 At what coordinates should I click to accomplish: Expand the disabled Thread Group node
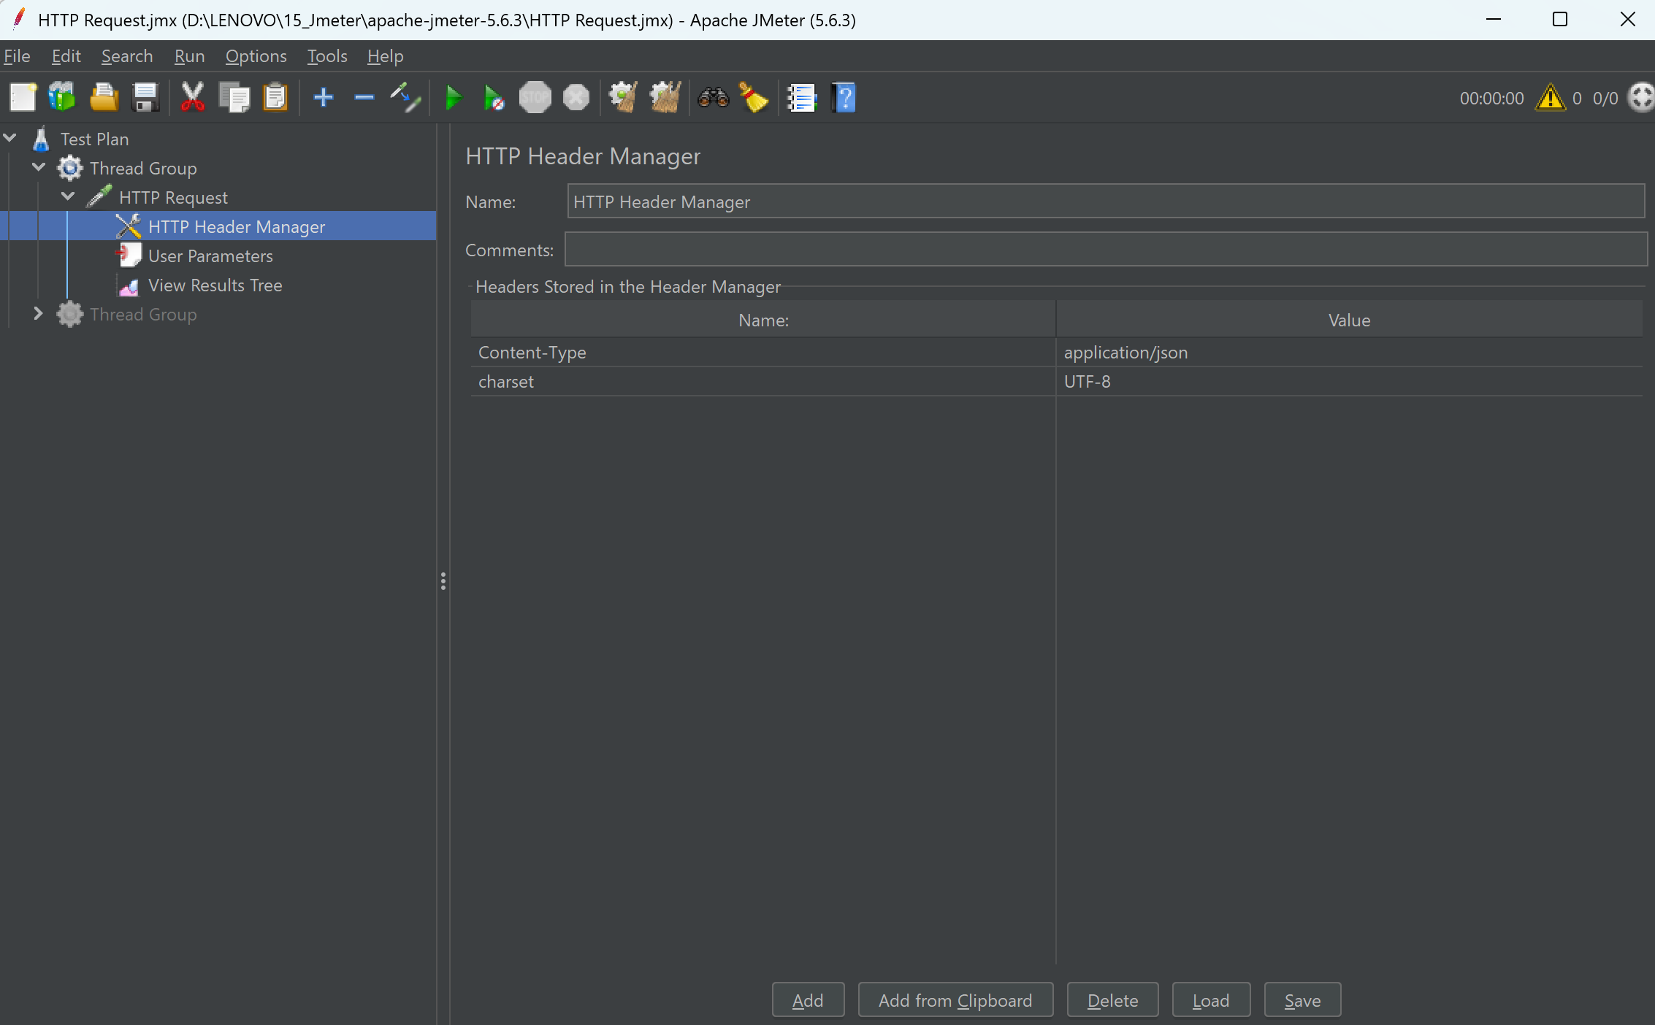click(39, 314)
